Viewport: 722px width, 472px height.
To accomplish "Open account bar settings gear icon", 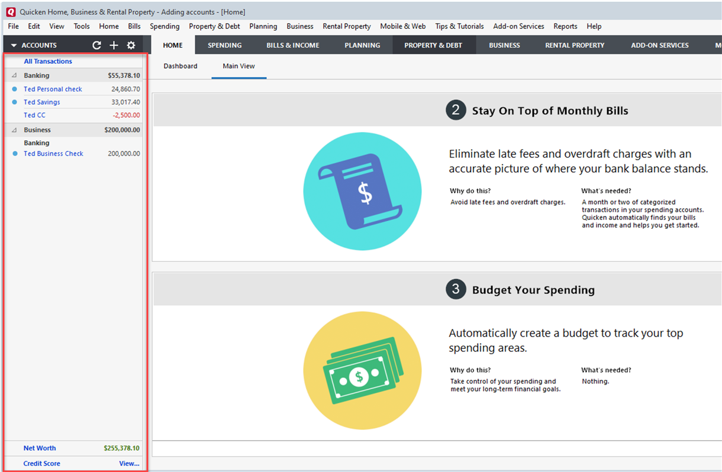I will (131, 46).
